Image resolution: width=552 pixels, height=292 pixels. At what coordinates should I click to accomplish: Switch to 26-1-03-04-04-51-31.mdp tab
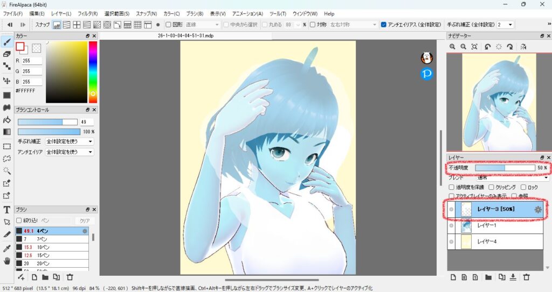[185, 35]
